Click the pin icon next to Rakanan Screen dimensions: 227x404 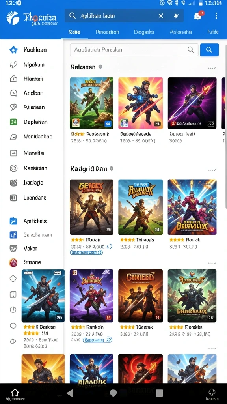[x=100, y=67]
